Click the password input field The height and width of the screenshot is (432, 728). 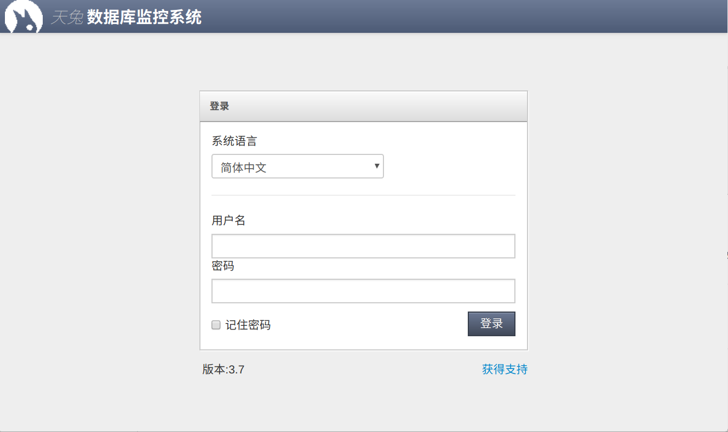click(363, 291)
